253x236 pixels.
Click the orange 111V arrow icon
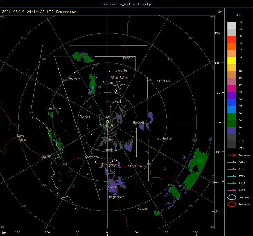(x=232, y=169)
